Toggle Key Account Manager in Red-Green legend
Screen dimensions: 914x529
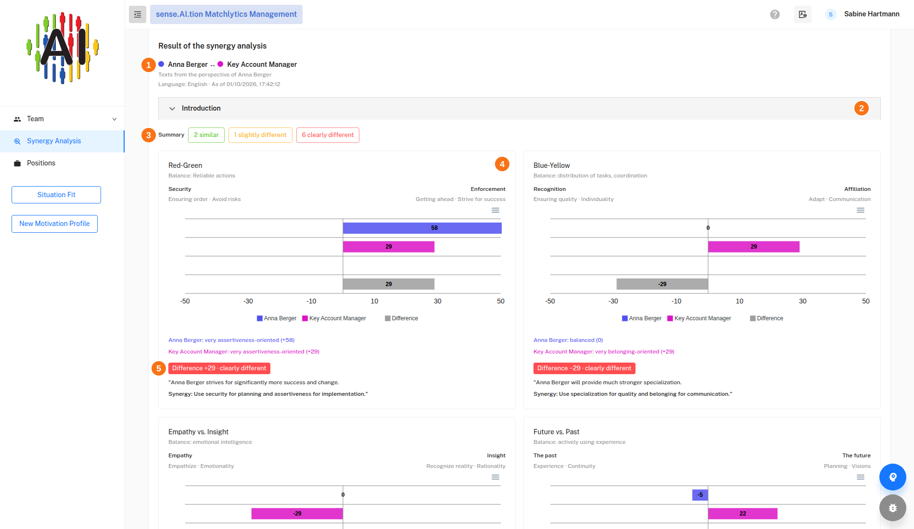[334, 318]
